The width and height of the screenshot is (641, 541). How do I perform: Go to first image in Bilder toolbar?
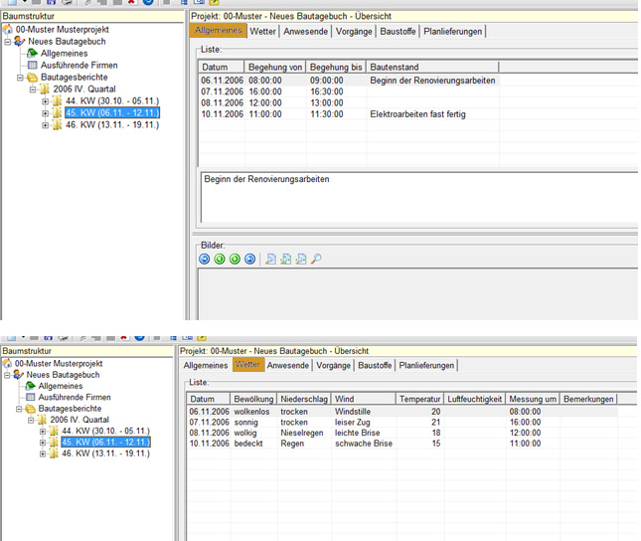(x=205, y=259)
